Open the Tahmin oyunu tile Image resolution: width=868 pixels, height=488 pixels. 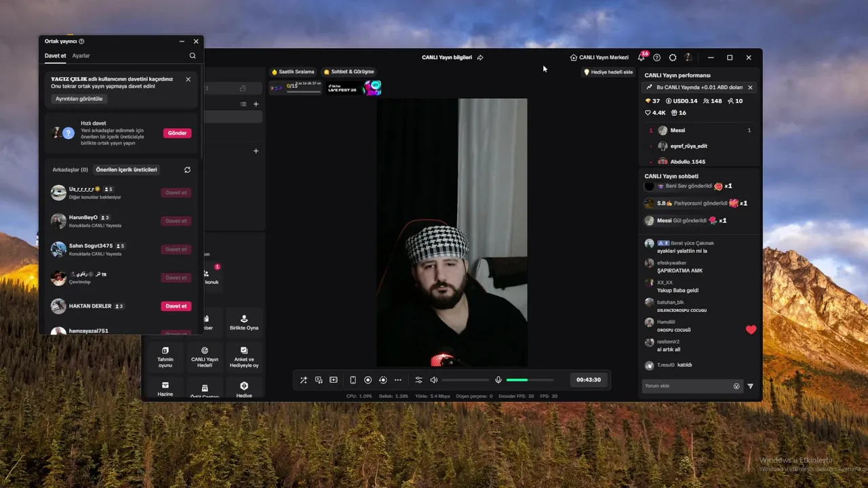point(165,357)
